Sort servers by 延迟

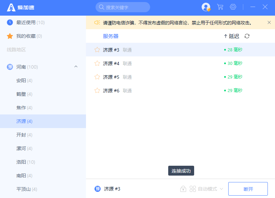point(232,36)
